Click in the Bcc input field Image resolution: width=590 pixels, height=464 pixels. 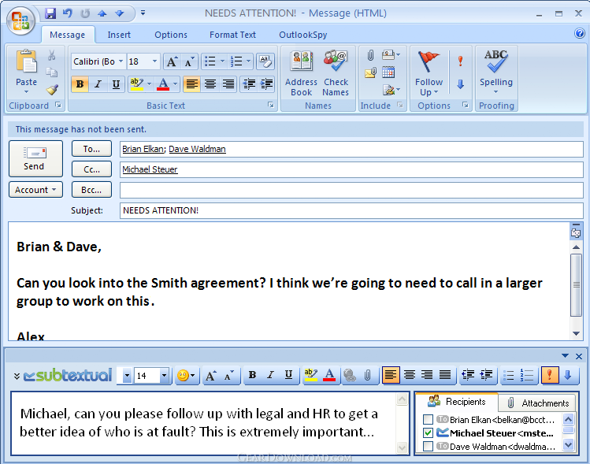point(351,190)
